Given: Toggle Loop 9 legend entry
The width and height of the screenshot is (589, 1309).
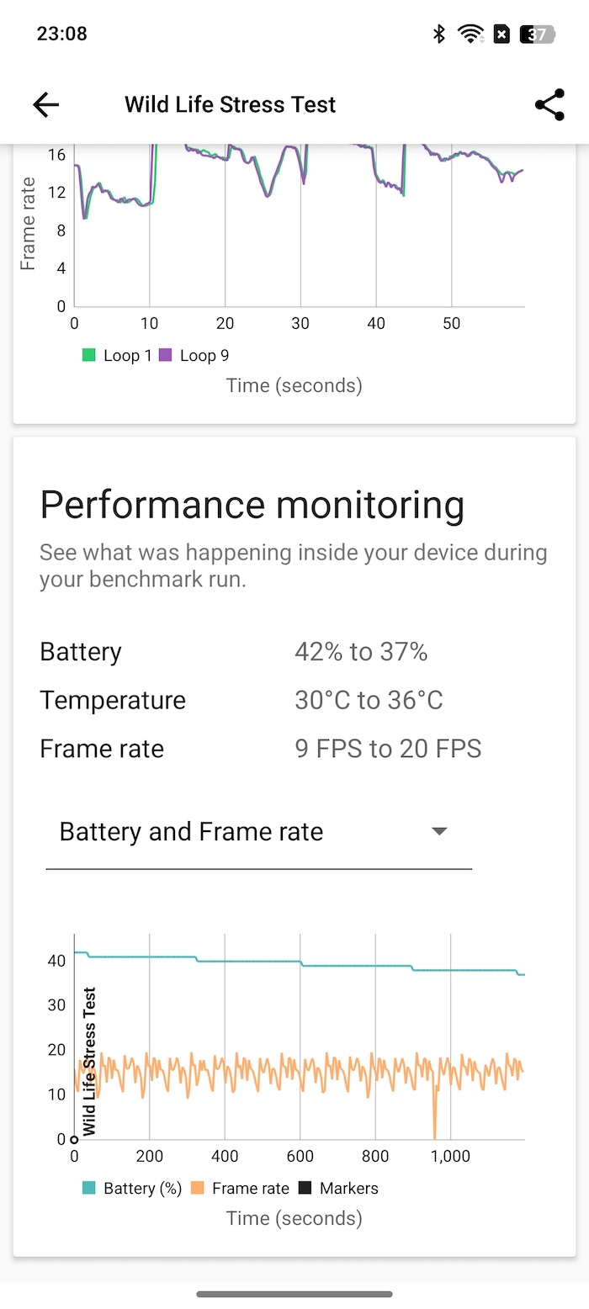Looking at the screenshot, I should [194, 356].
